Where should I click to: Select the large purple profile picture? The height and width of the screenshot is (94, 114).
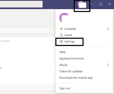tap(64, 18)
